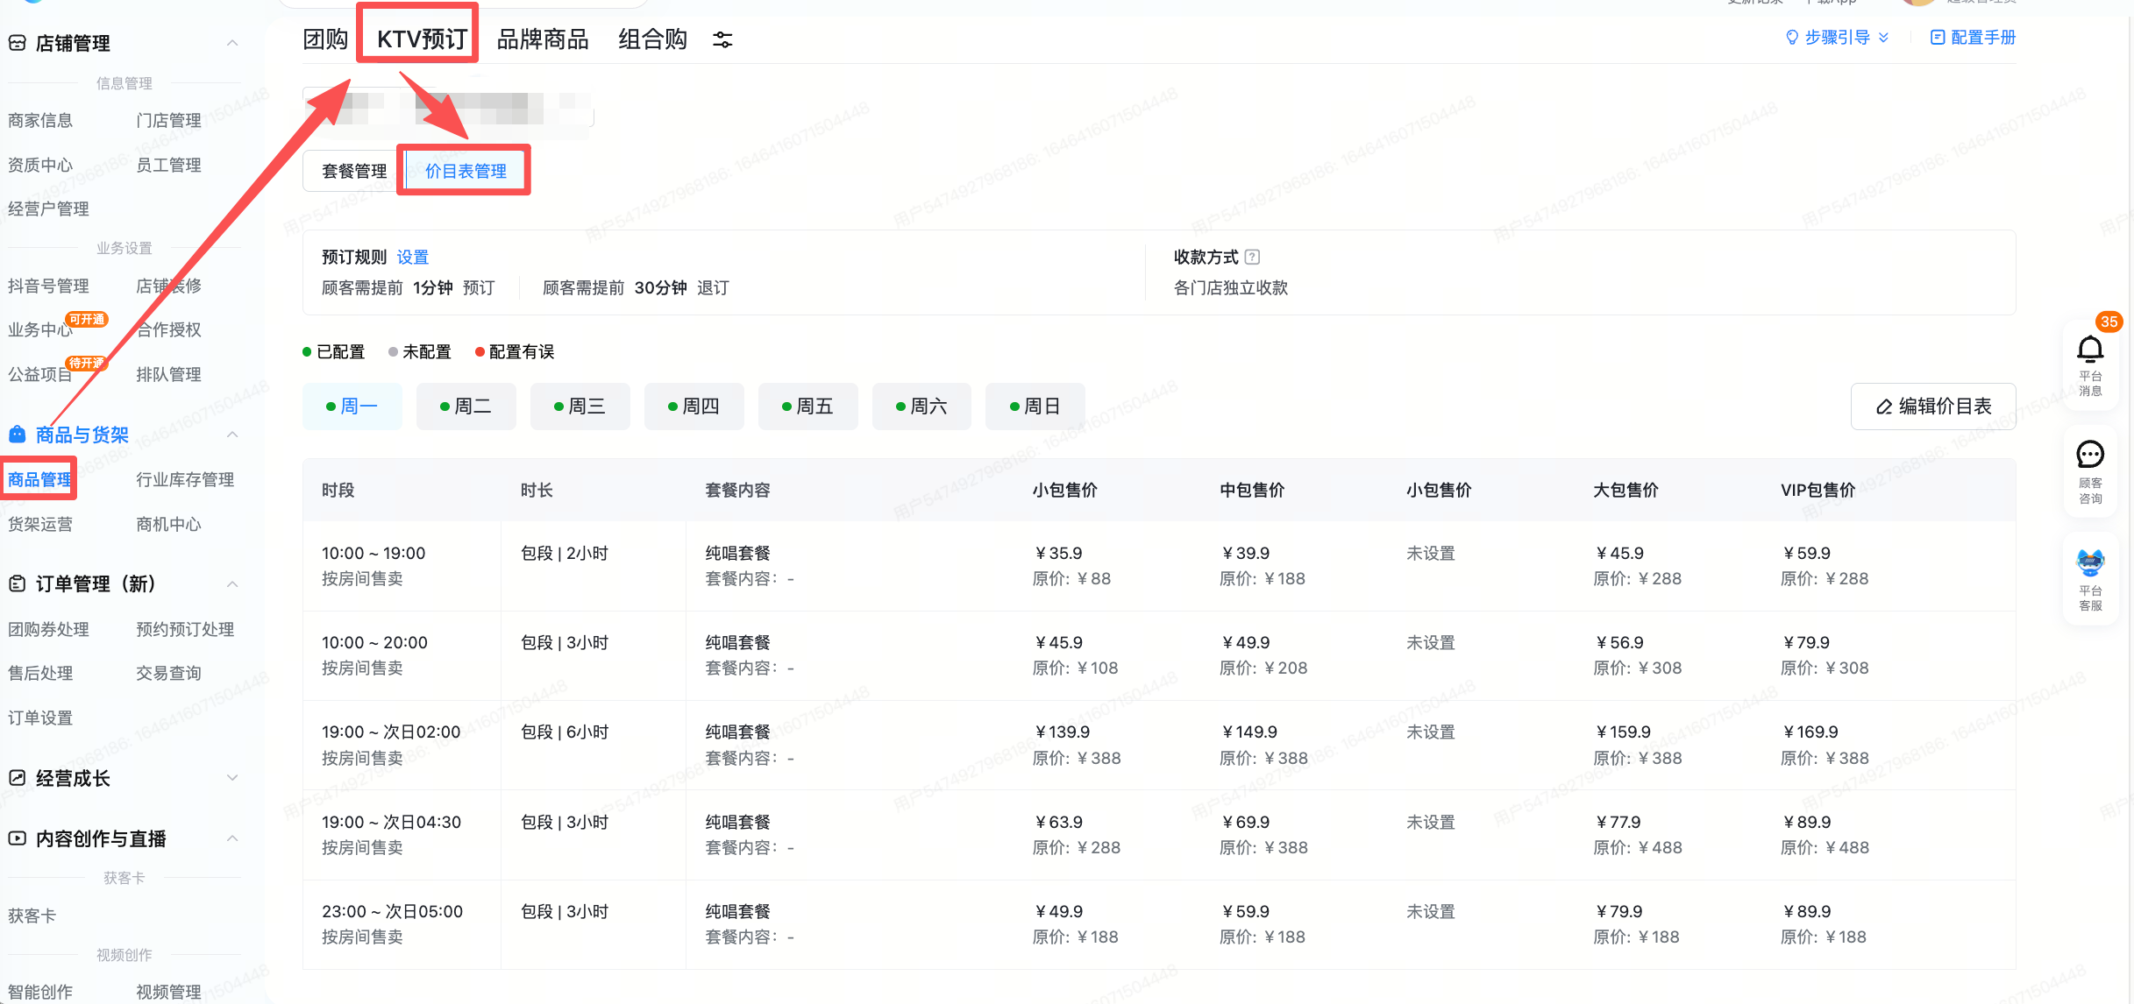Select the 周六 day toggle

tap(921, 407)
